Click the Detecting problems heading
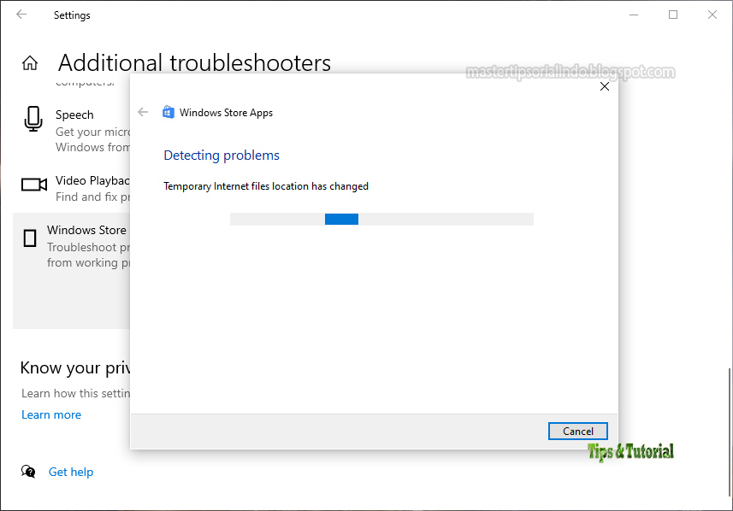The height and width of the screenshot is (511, 733). (222, 155)
